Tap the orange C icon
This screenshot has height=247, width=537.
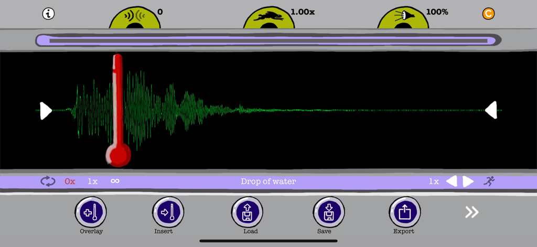point(488,14)
